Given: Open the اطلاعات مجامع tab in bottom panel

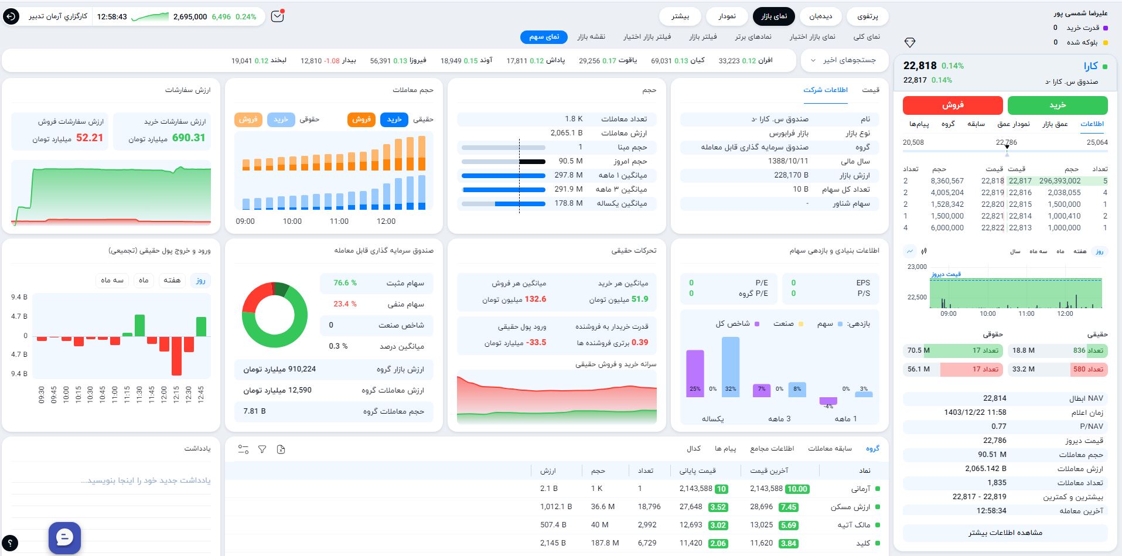Looking at the screenshot, I should [772, 449].
